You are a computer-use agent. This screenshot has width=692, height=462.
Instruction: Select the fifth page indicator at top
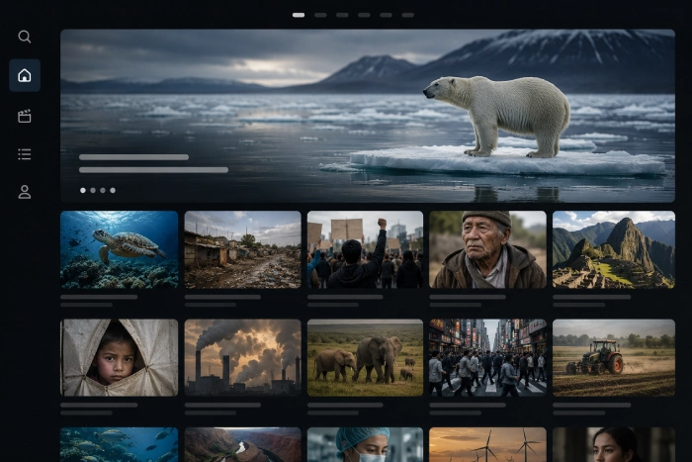point(386,15)
